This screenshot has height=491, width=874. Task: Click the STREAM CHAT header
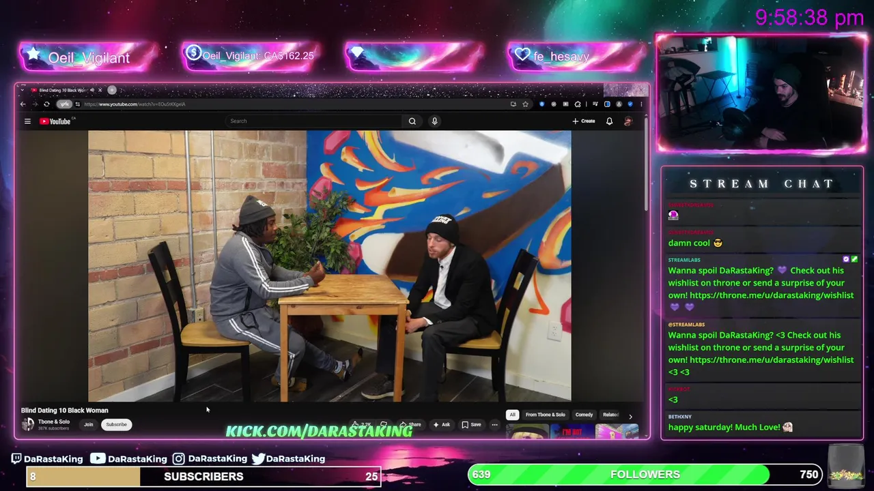point(762,184)
